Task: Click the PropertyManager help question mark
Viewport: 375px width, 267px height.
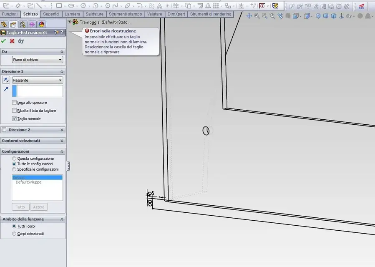Action: pos(62,32)
